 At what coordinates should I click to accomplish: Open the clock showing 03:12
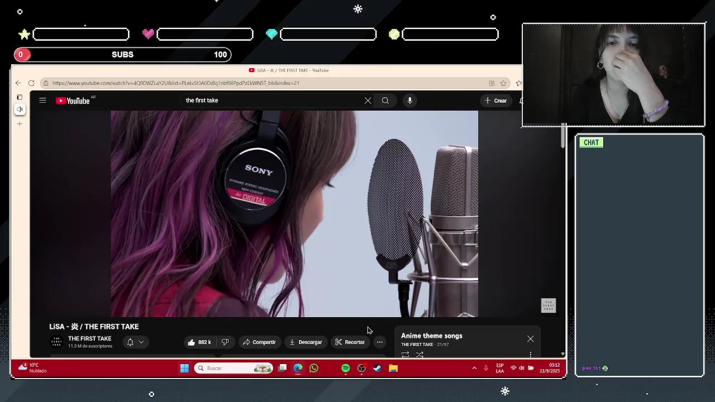[x=550, y=368]
